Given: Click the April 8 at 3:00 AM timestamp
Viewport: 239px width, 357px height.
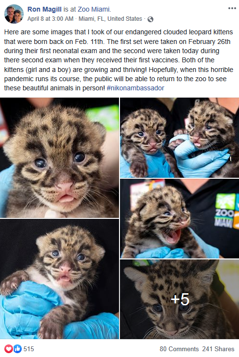Looking at the screenshot, I should point(50,19).
